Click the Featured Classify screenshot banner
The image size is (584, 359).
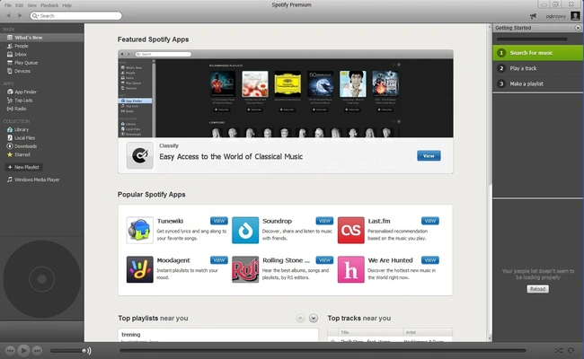pyautogui.click(x=286, y=93)
